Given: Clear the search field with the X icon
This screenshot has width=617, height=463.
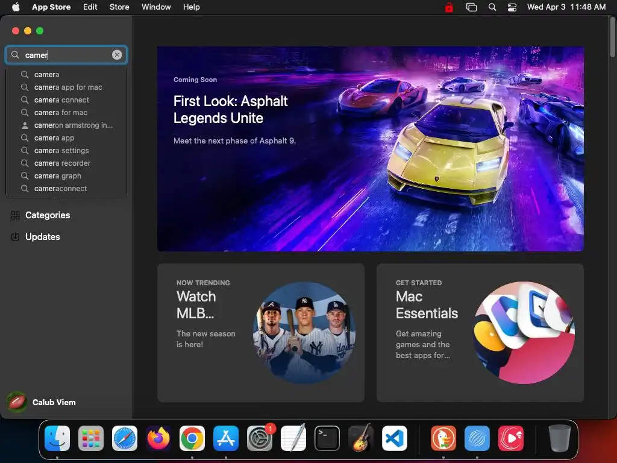Looking at the screenshot, I should tap(117, 55).
